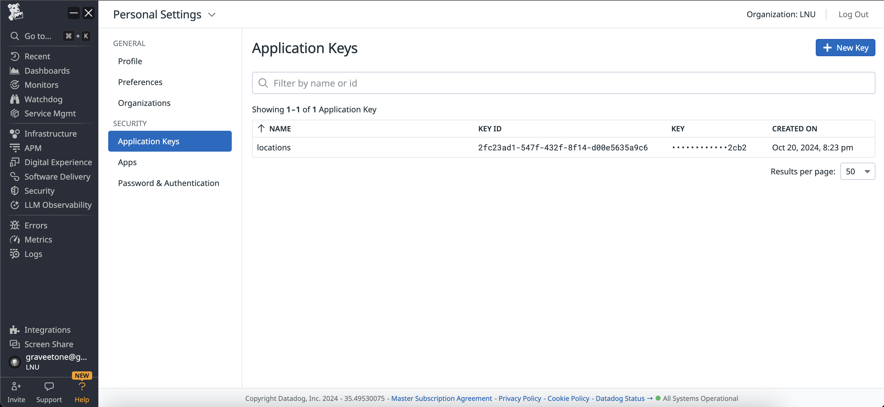Click the Errors bug icon
Screen dimensions: 884x407
pyautogui.click(x=14, y=225)
